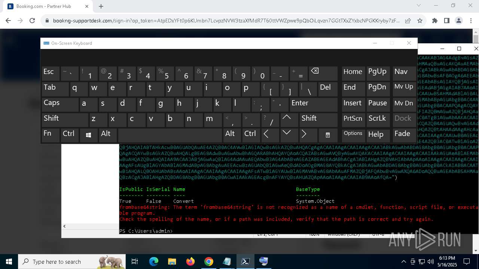Click the Mv Up key
479x269 pixels.
[x=404, y=89]
